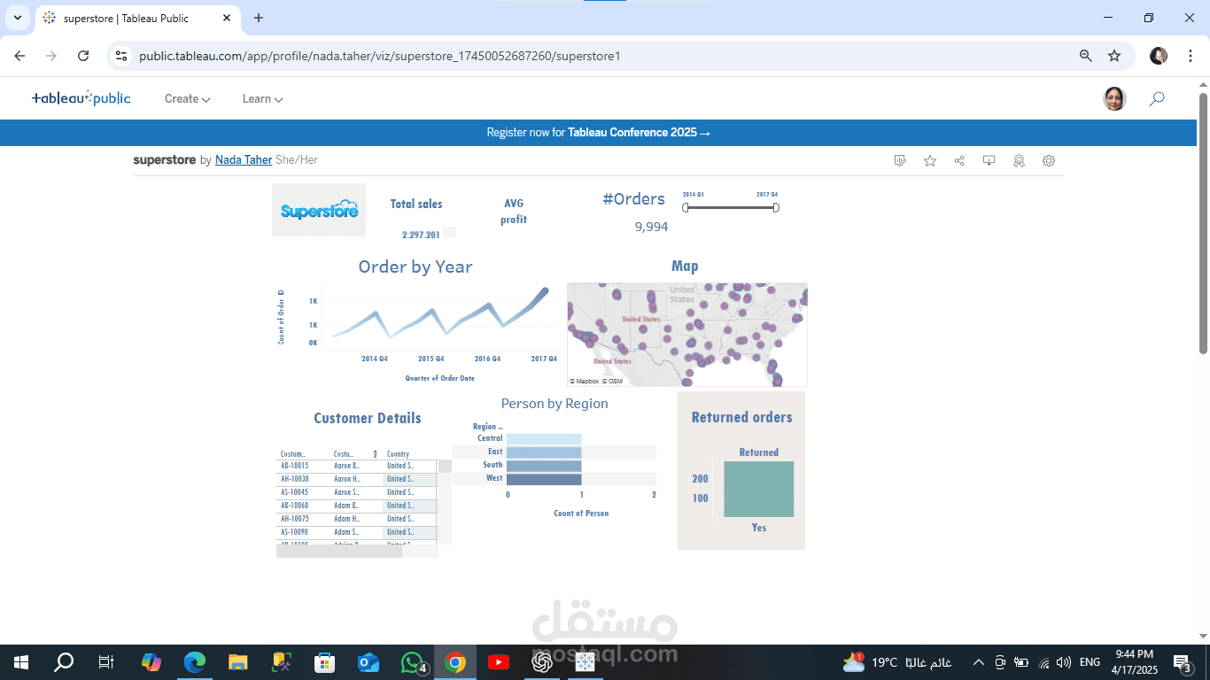
Task: Open the user avatar in Tableau header
Action: (x=1114, y=98)
